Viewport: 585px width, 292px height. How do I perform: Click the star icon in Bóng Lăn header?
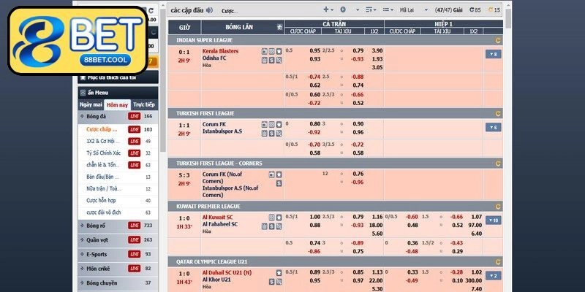click(279, 27)
